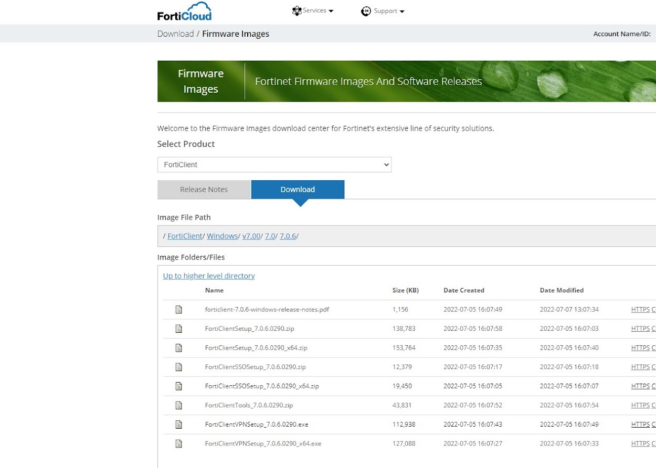Click file name FortiClientVPNSetup_7.0.6.0290.exe
This screenshot has width=656, height=468.
coord(257,425)
